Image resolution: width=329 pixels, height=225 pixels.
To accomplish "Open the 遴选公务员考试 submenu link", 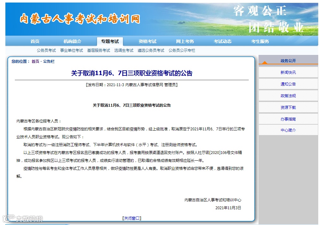I will (151, 50).
